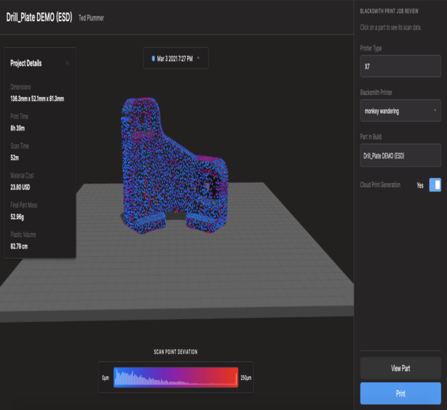Click the Part in Build field
The image size is (447, 410).
400,155
